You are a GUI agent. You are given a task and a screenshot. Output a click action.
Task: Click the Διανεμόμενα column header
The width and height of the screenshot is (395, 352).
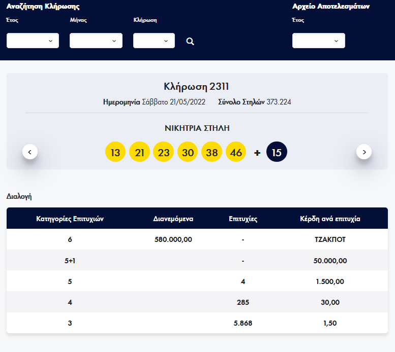[173, 219]
